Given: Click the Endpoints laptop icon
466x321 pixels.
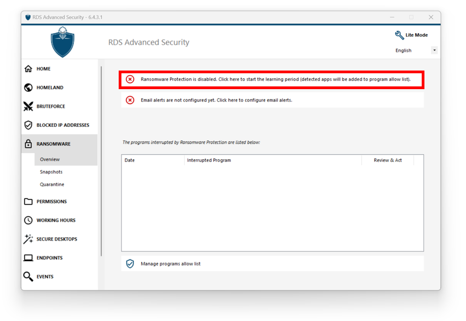Looking at the screenshot, I should click(x=28, y=258).
